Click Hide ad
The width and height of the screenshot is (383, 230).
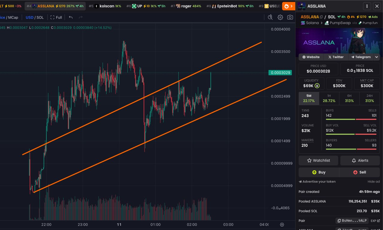[x=374, y=182]
